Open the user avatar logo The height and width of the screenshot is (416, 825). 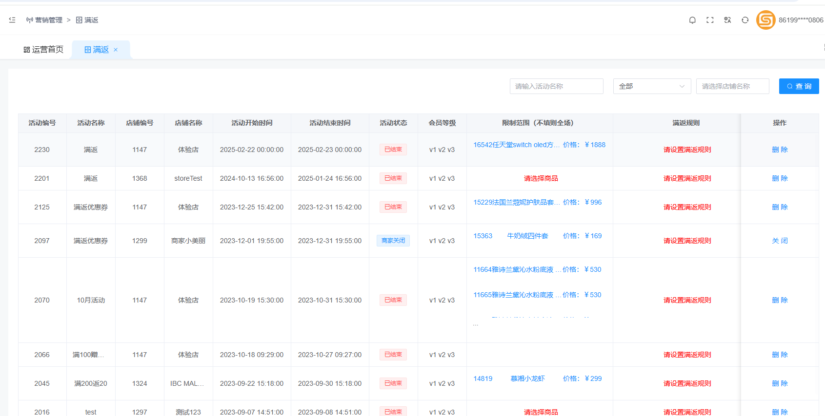pos(765,20)
